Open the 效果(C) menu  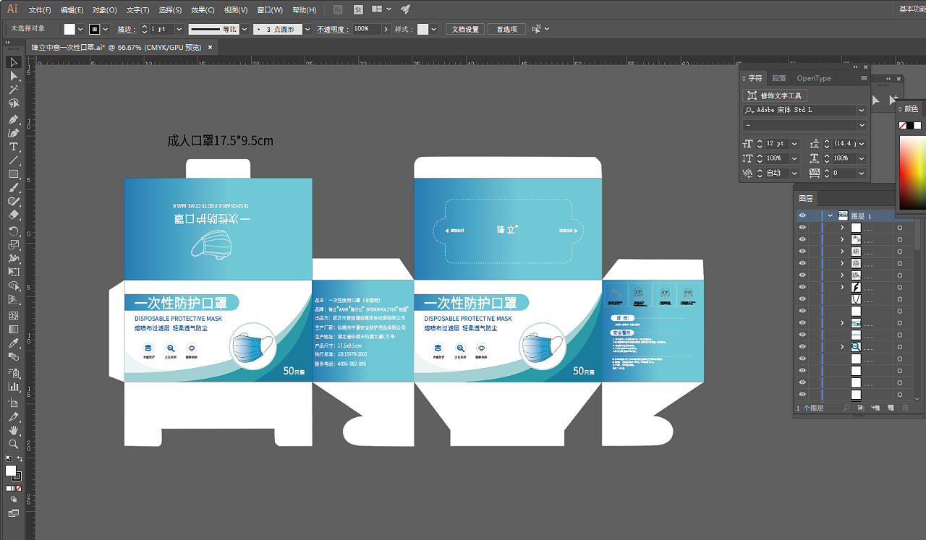click(203, 10)
